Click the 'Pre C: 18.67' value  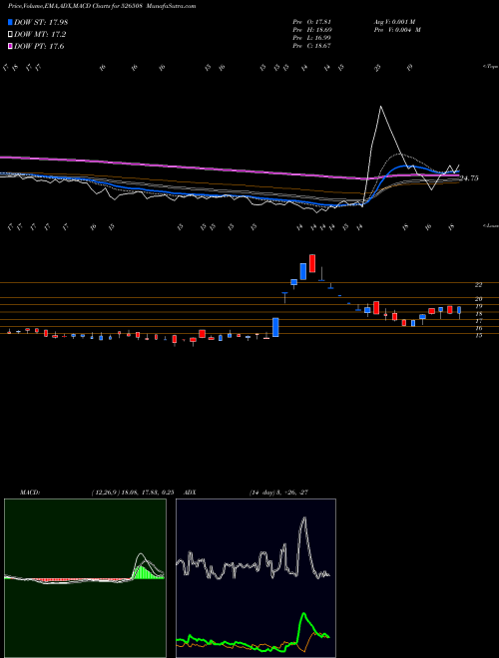(x=312, y=46)
